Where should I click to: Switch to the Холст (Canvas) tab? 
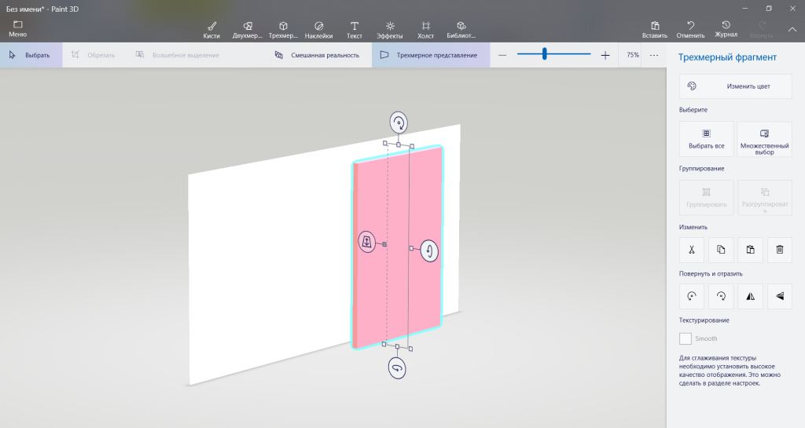coord(425,29)
